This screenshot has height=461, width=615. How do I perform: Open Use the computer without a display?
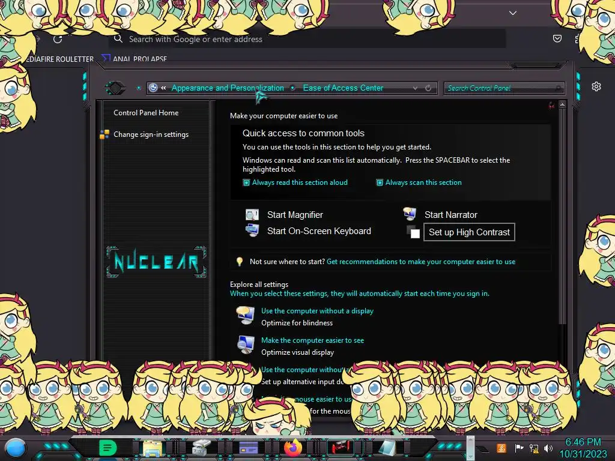pos(317,311)
